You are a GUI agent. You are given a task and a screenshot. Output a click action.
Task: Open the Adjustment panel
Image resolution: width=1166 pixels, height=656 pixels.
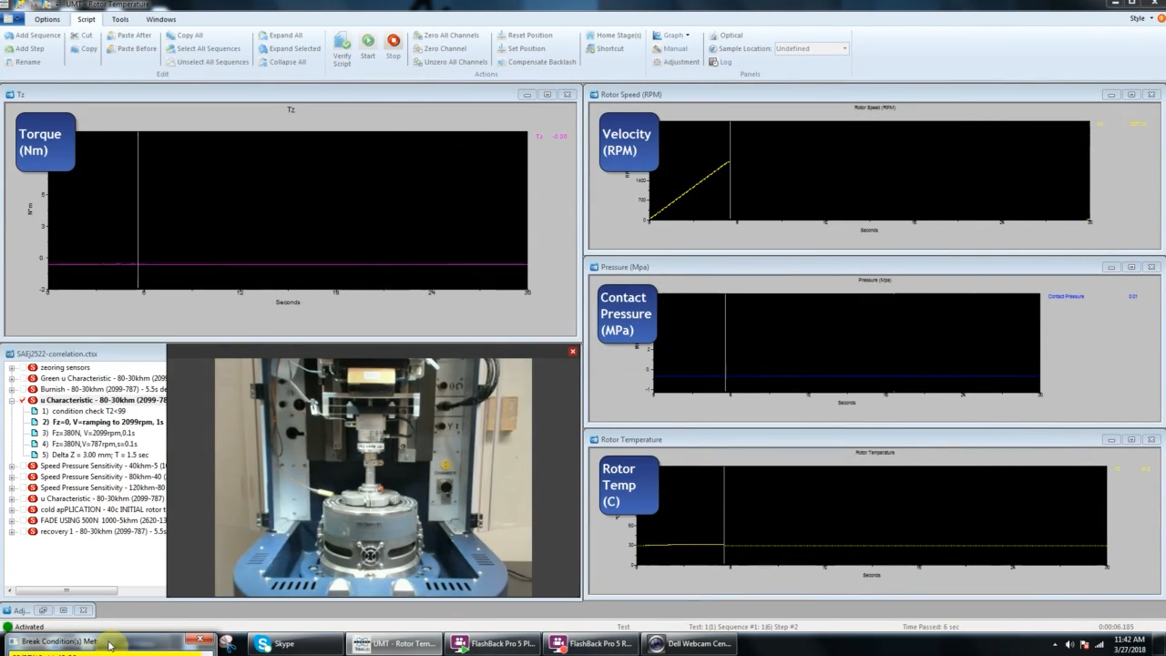[675, 62]
